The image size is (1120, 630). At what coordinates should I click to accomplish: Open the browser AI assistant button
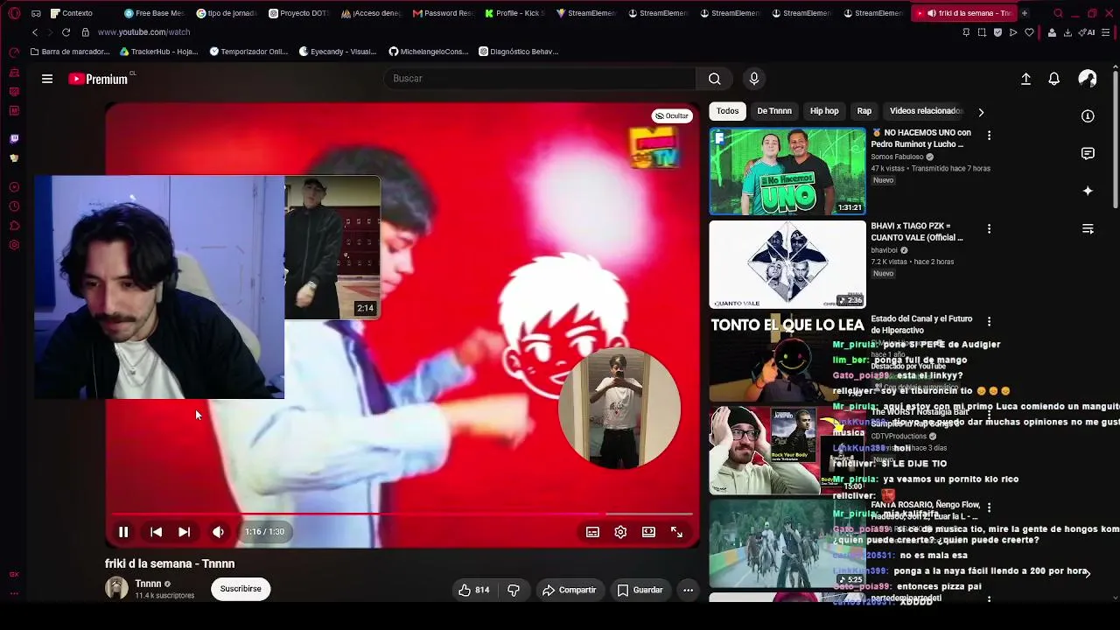(x=1088, y=32)
